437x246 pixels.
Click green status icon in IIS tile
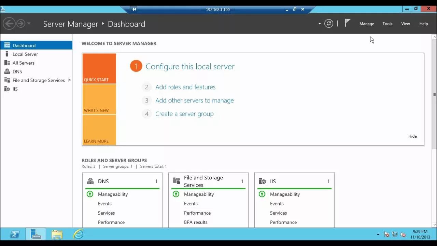pyautogui.click(x=262, y=194)
